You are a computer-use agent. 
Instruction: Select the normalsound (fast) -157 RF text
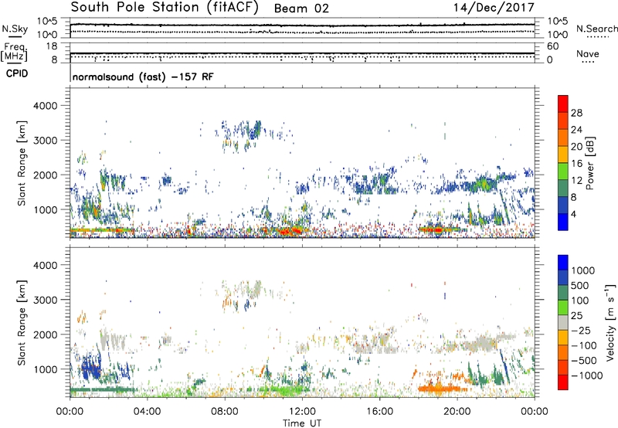pos(143,76)
